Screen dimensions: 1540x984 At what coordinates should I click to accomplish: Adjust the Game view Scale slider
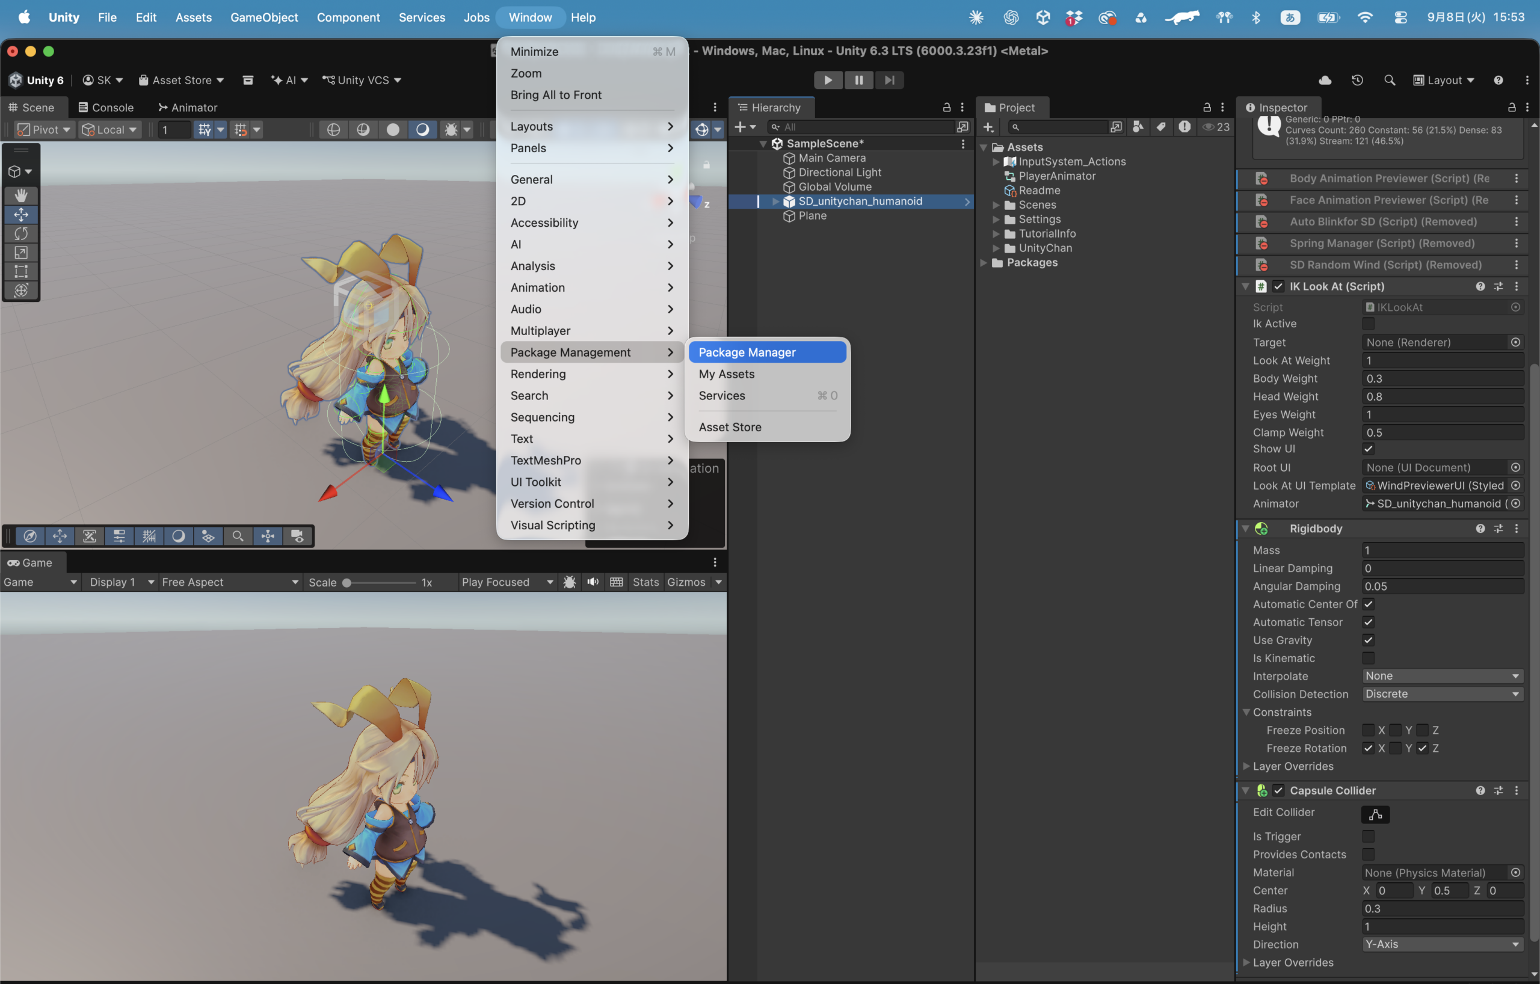pyautogui.click(x=381, y=582)
